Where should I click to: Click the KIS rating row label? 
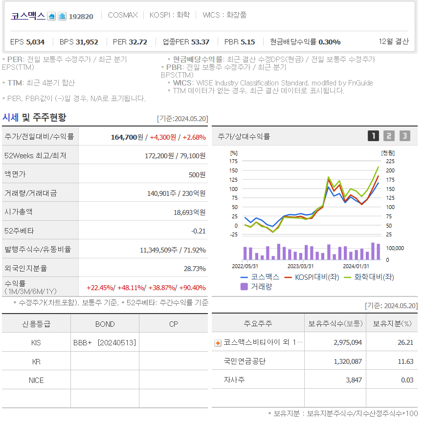pos(36,343)
